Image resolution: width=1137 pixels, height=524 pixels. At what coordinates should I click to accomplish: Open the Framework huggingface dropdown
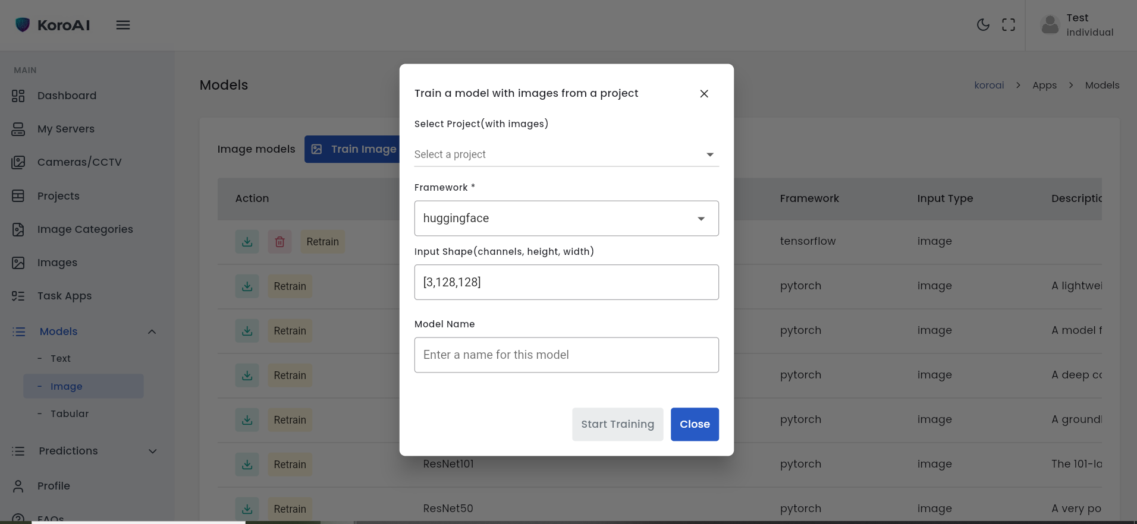pyautogui.click(x=566, y=219)
